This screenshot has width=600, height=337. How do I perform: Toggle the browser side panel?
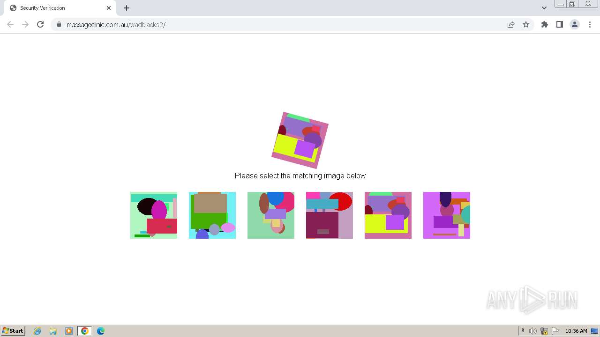[560, 24]
